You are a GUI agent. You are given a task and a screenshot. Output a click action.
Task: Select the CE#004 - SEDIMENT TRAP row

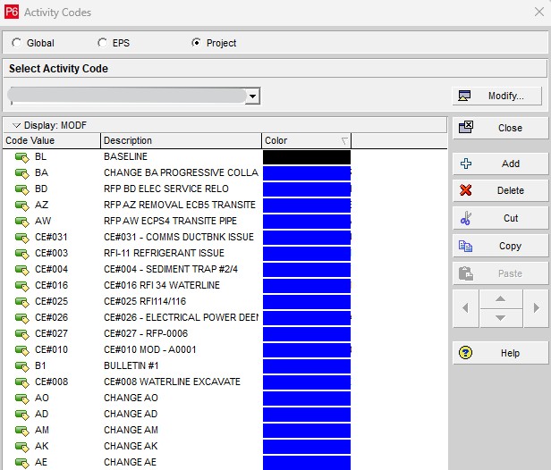pos(179,270)
